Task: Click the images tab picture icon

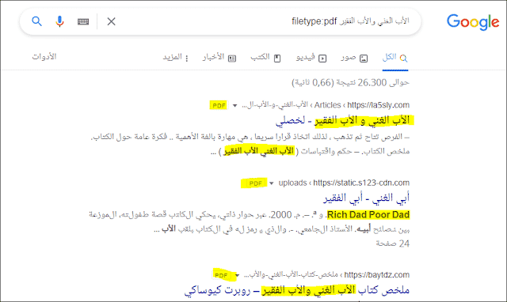Action: click(x=364, y=59)
